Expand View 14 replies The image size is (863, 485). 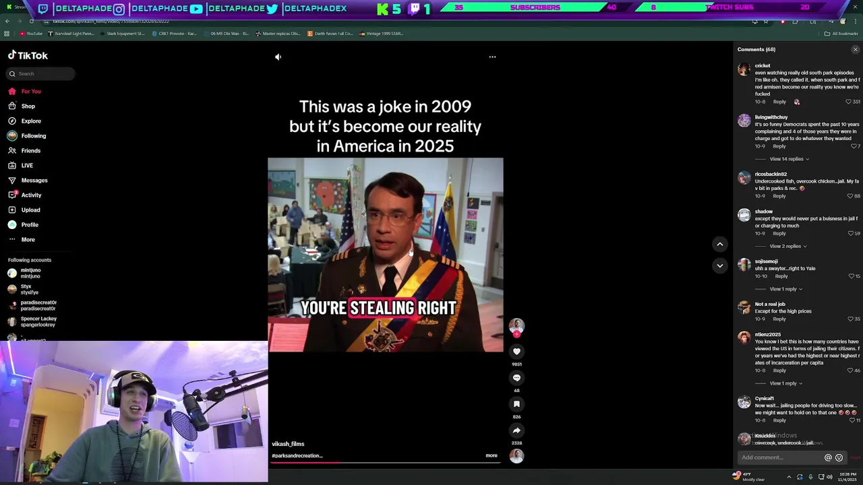(789, 159)
